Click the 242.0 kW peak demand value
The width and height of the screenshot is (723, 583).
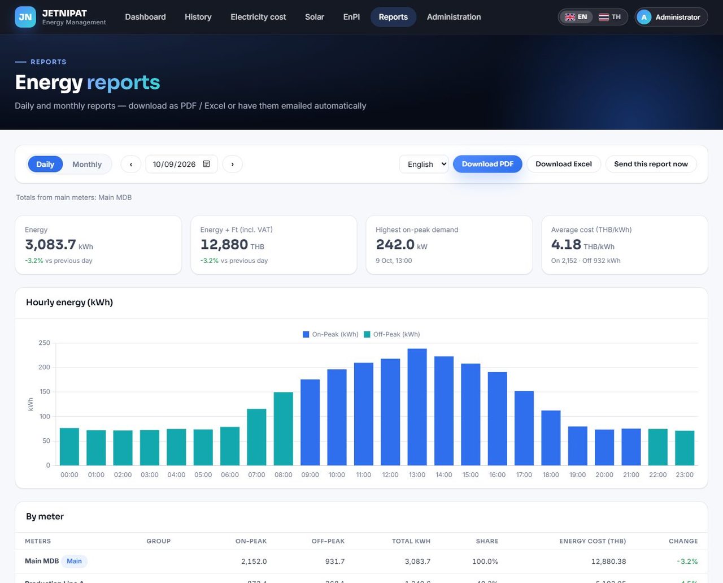coord(402,245)
